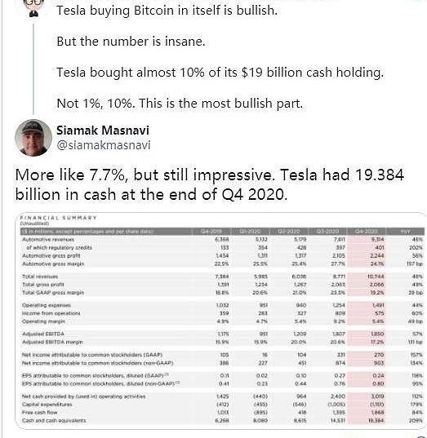Click the Total revenues row label
The image size is (427, 438).
(x=40, y=277)
